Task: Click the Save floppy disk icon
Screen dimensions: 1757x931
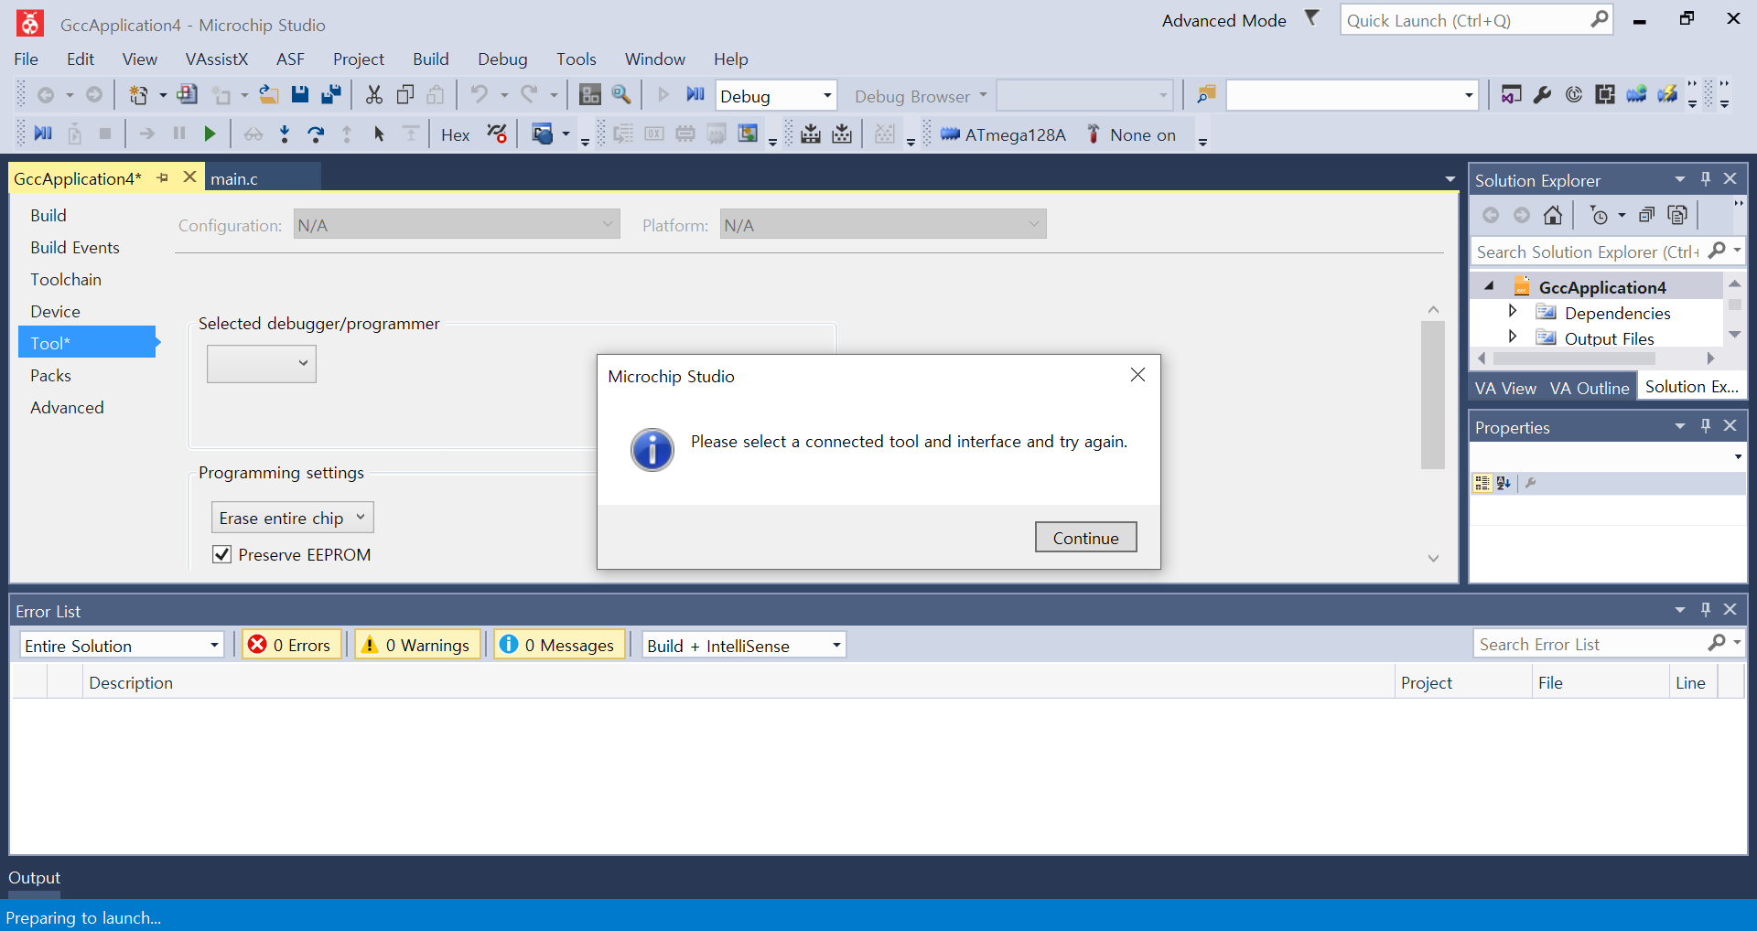Action: (x=300, y=94)
